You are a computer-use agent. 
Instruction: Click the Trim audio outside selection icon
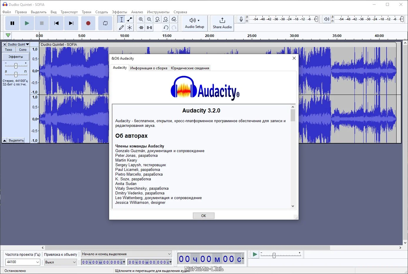click(x=141, y=28)
